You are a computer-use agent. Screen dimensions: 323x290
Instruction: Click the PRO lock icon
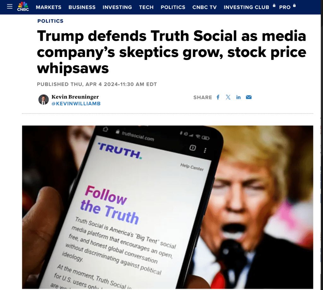point(294,6)
